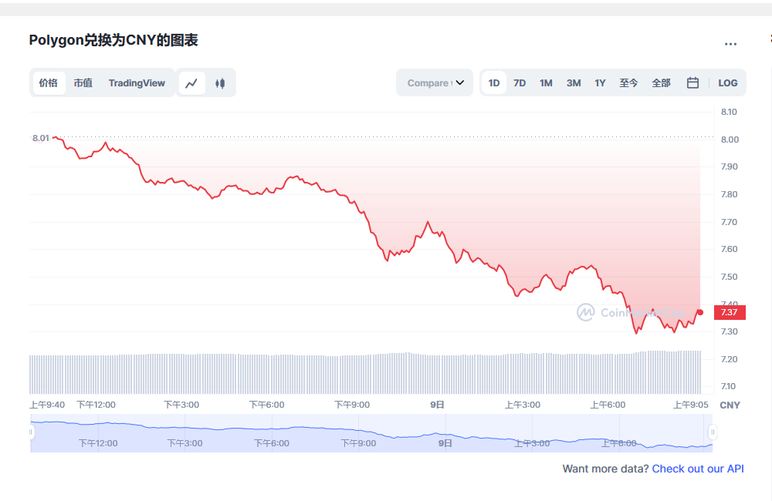Open the calendar date picker icon
Image resolution: width=772 pixels, height=501 pixels.
(x=692, y=82)
